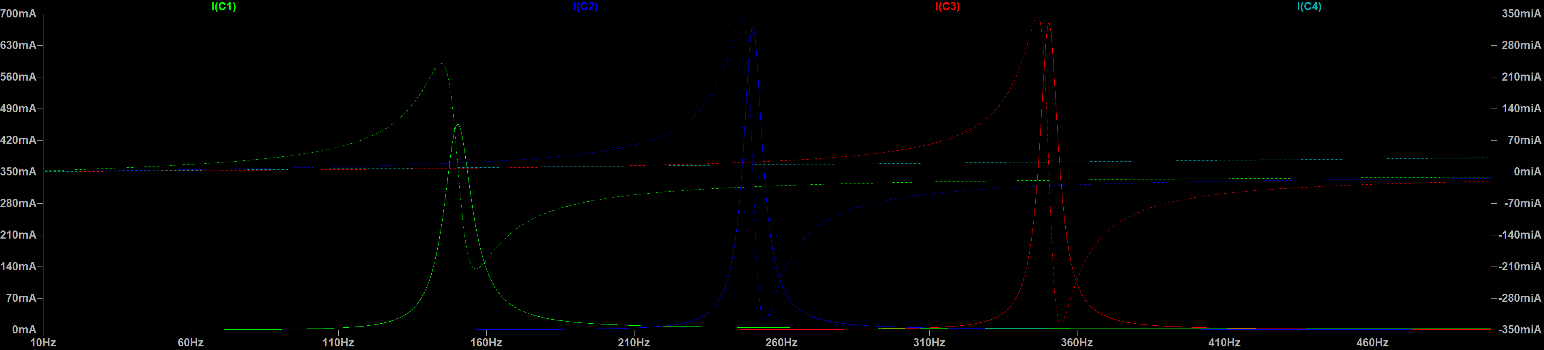Click the -140miA right axis label
Image resolution: width=1544 pixels, height=350 pixels.
[1519, 235]
